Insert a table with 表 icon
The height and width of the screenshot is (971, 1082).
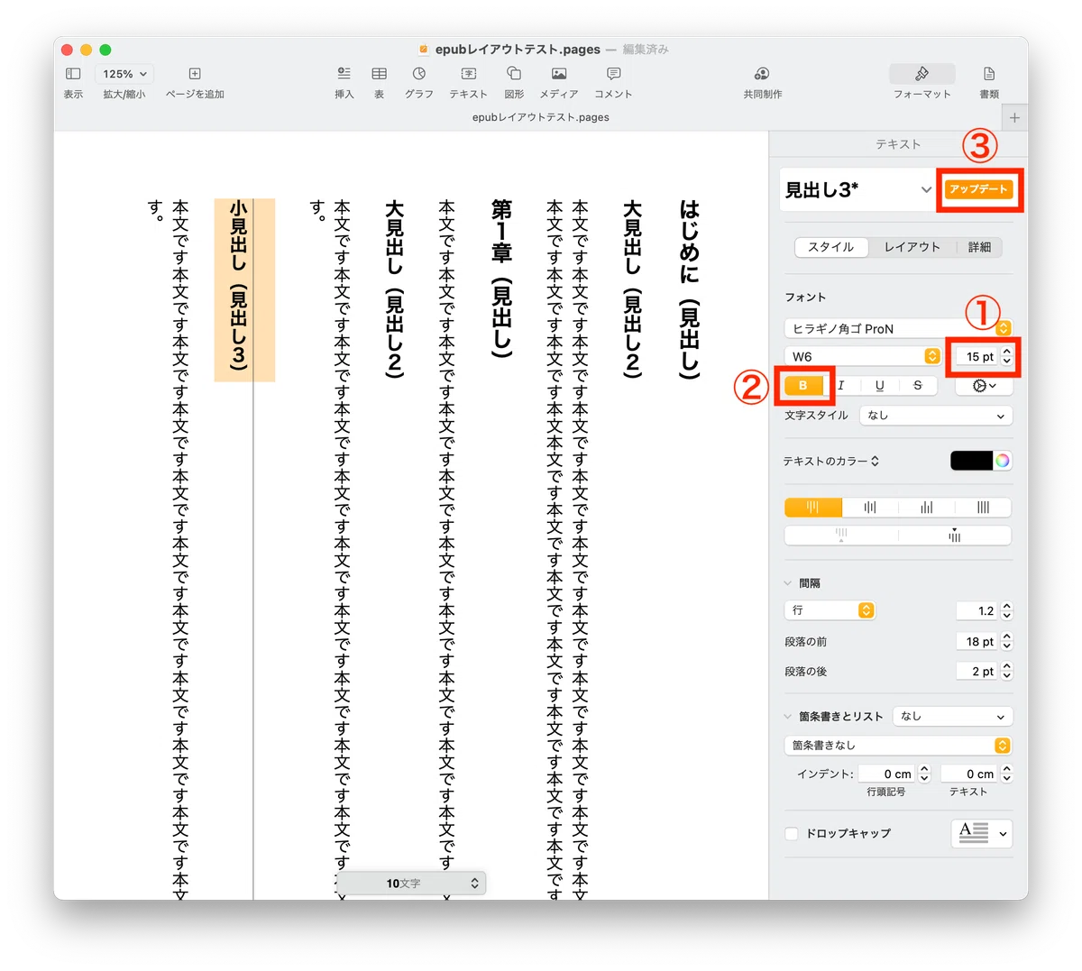(x=380, y=74)
